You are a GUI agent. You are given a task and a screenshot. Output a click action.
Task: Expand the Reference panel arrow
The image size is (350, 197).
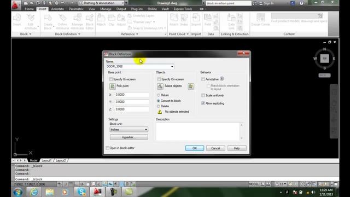137,34
